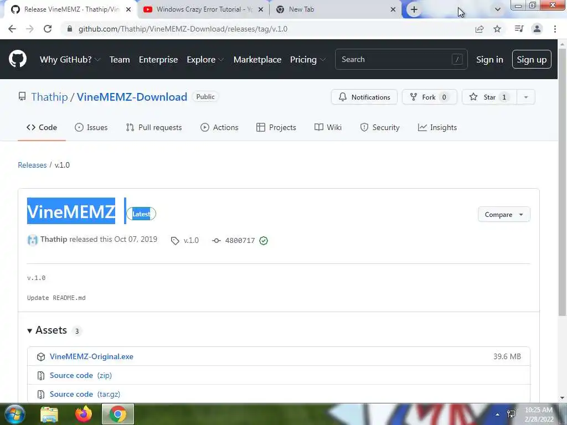567x425 pixels.
Task: Open the VineMEMZ-Download repository link
Action: pos(132,97)
